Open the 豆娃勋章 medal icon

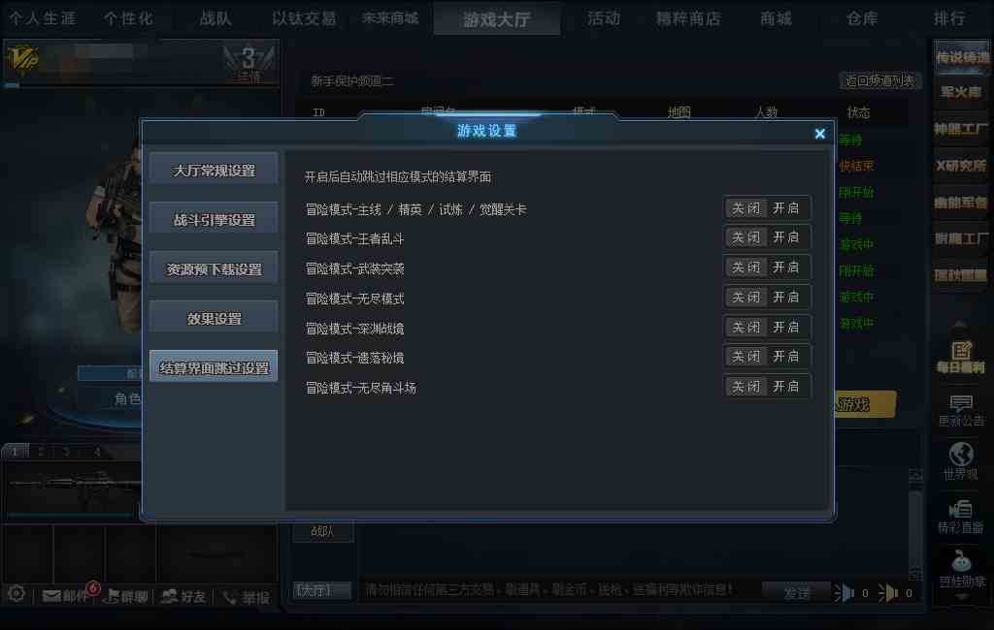(x=962, y=569)
